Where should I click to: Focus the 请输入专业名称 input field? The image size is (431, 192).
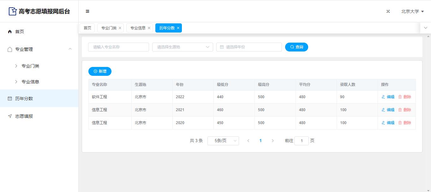tap(118, 47)
